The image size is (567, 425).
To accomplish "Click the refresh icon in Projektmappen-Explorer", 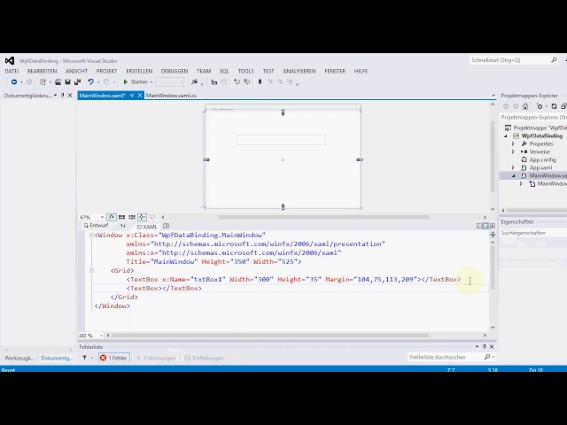I will coord(554,106).
